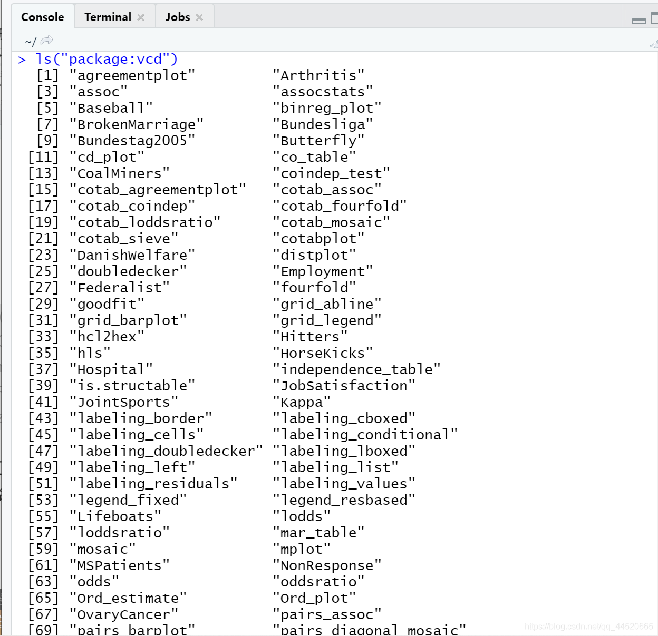Click the "labeling_residuals" output entry
The image size is (658, 636).
tap(153, 484)
